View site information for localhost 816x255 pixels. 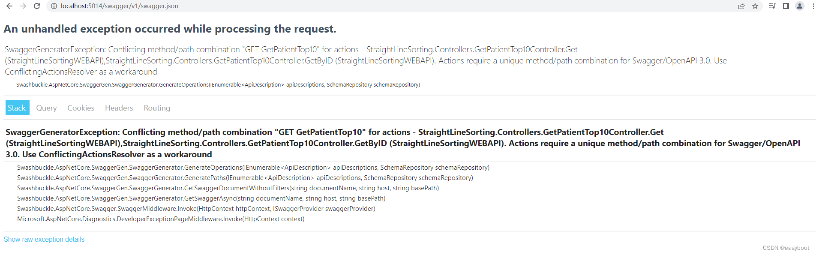tap(54, 6)
